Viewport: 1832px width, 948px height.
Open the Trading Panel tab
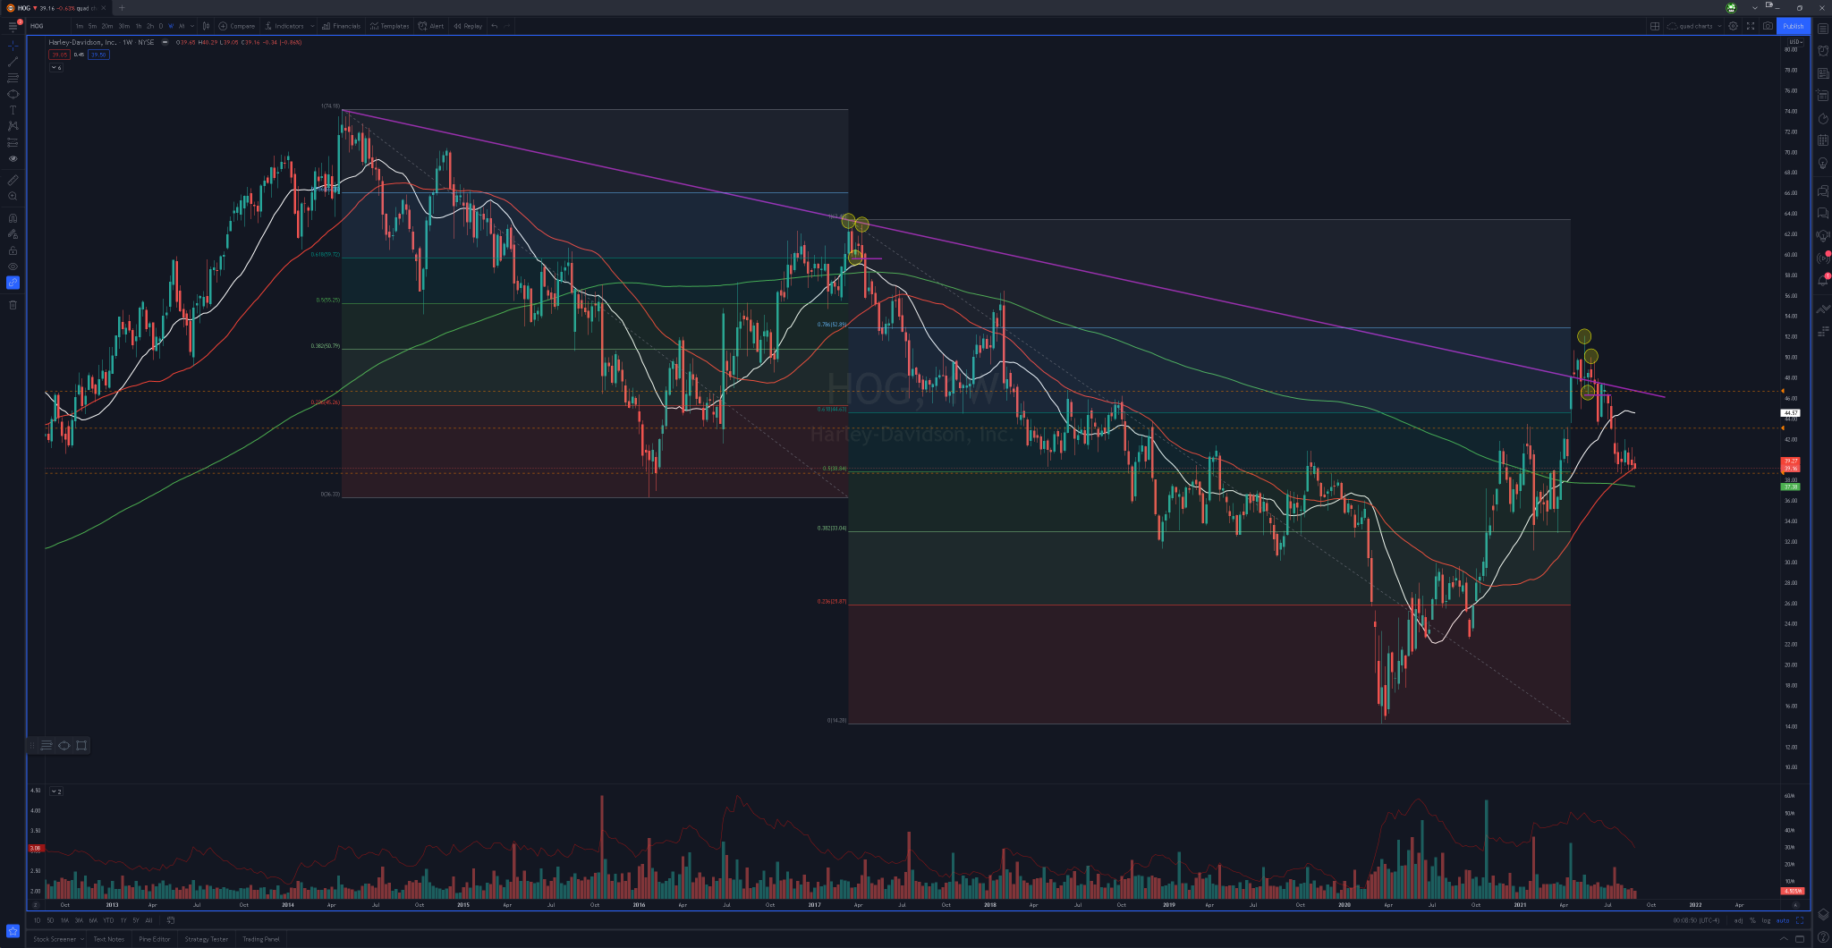pos(261,939)
